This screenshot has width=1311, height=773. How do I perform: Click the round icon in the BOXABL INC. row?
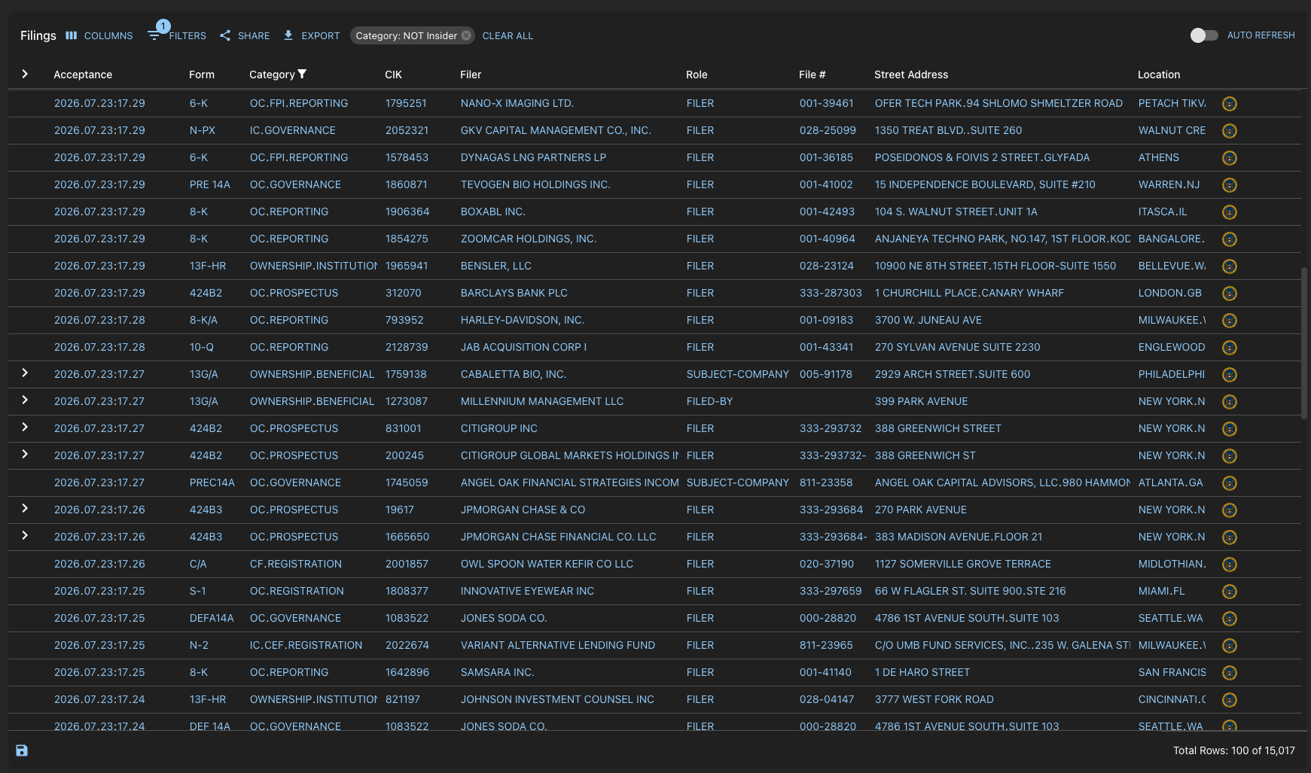1230,212
